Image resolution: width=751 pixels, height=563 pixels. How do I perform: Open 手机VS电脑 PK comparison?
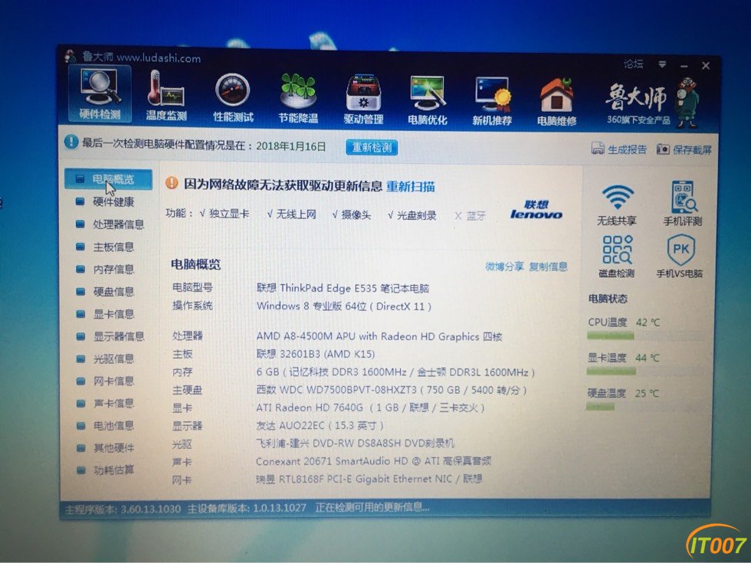pyautogui.click(x=680, y=256)
